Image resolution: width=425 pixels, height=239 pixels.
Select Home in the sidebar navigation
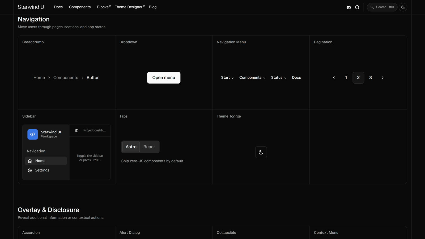tap(46, 161)
